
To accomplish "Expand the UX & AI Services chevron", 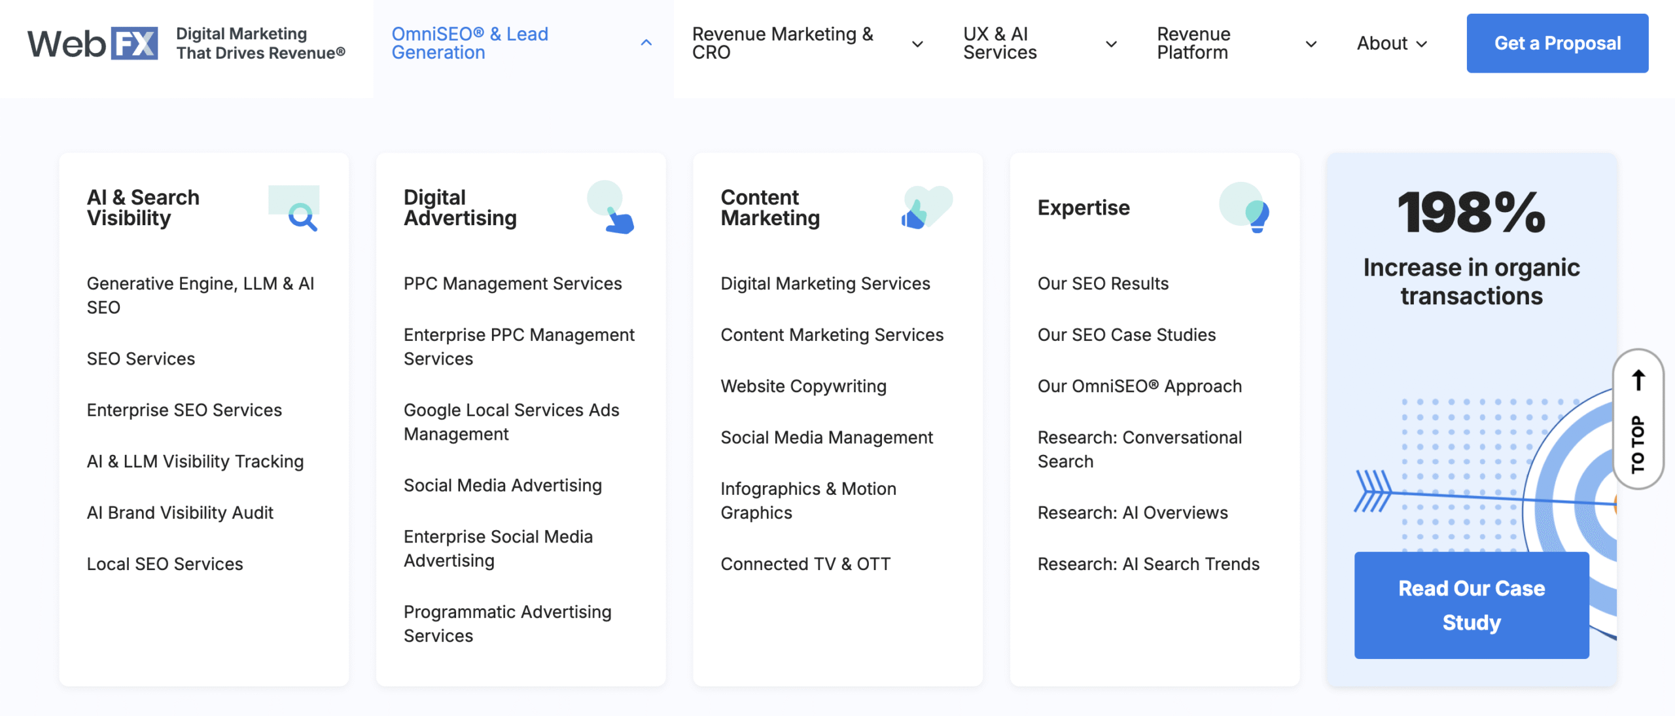I will tap(1111, 44).
